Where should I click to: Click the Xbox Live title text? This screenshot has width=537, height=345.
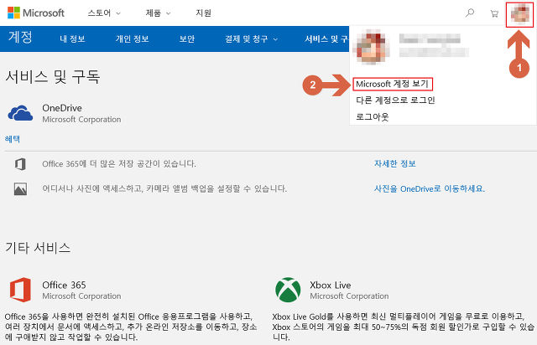point(331,285)
